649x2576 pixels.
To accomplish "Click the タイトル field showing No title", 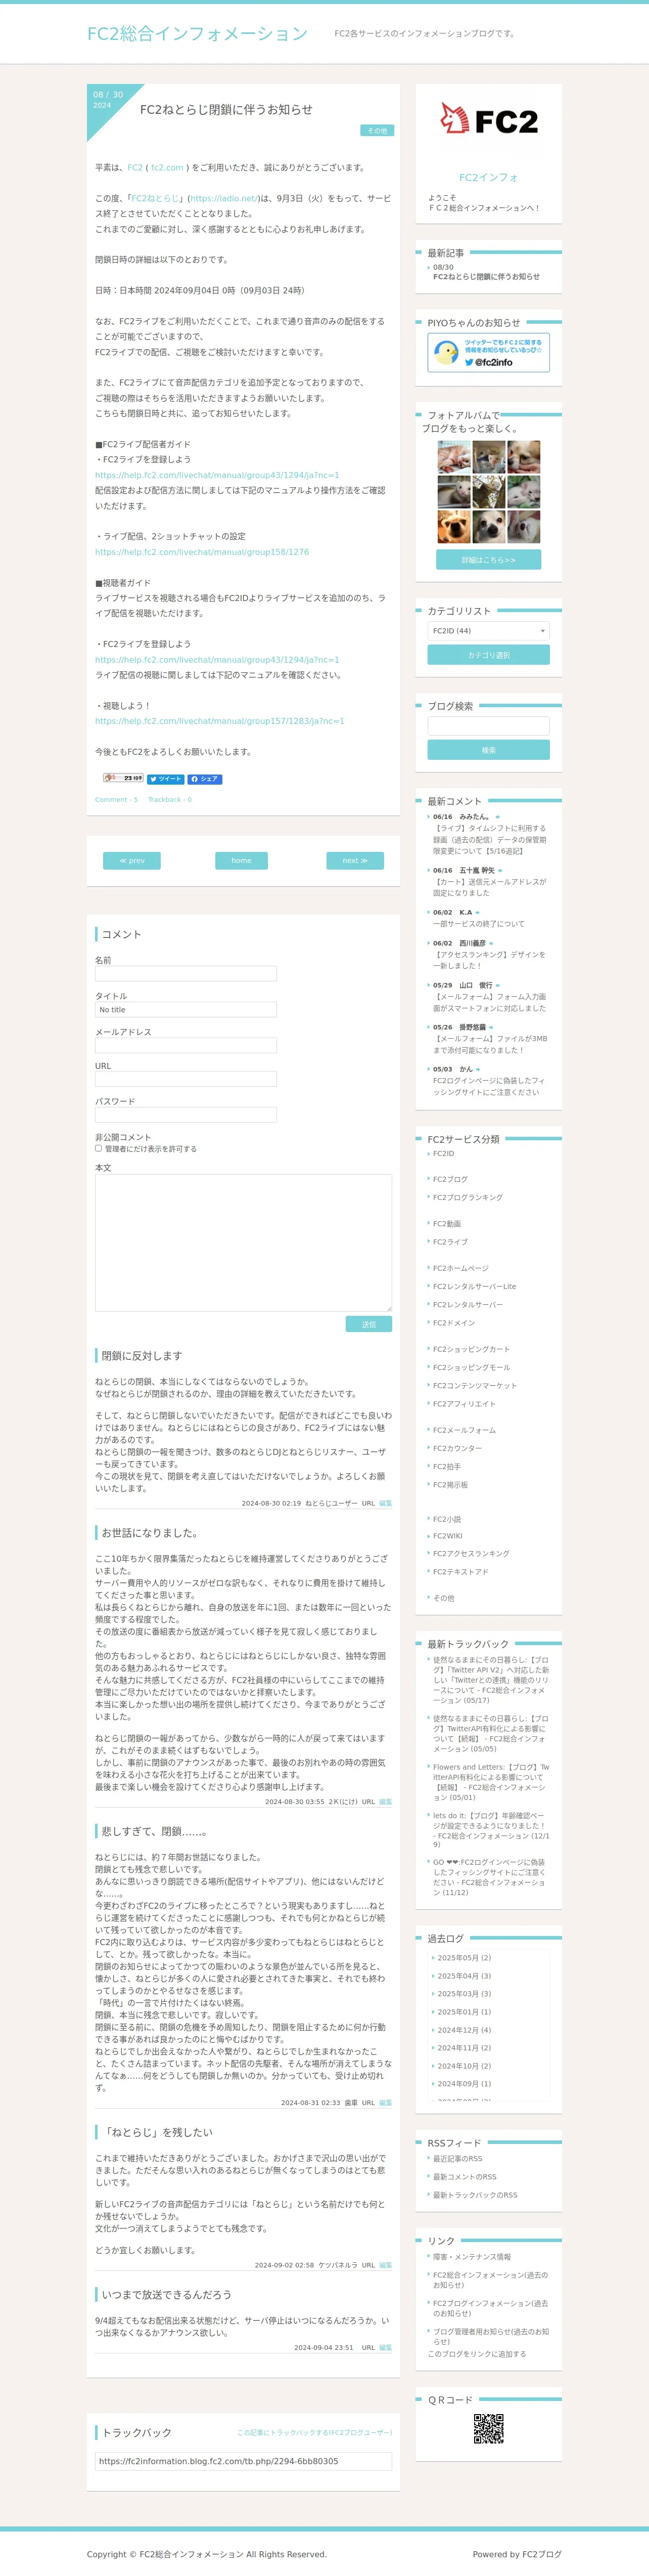I will pos(186,1010).
